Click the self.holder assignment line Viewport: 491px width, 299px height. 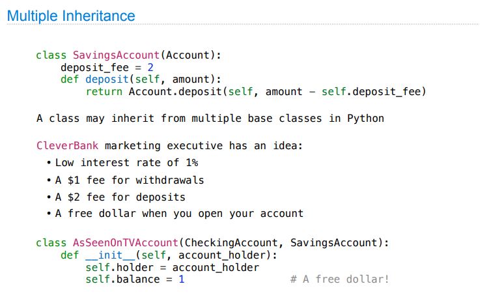tap(172, 268)
